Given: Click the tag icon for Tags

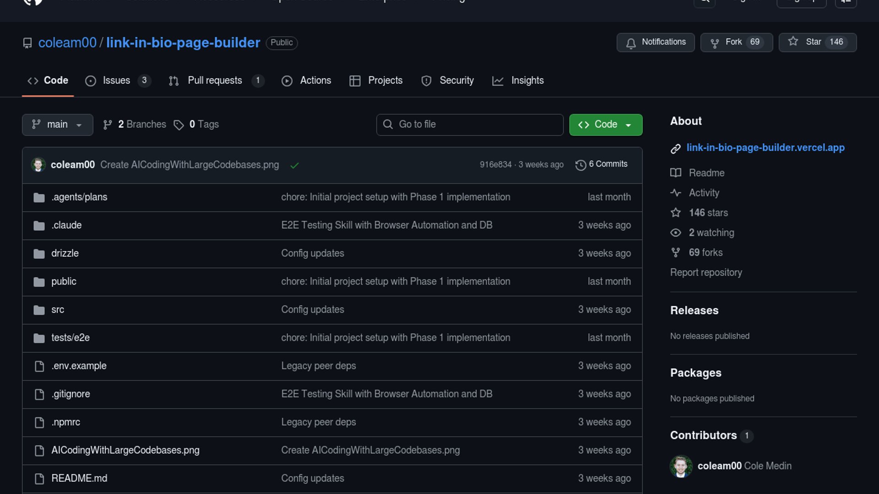Looking at the screenshot, I should pyautogui.click(x=179, y=125).
